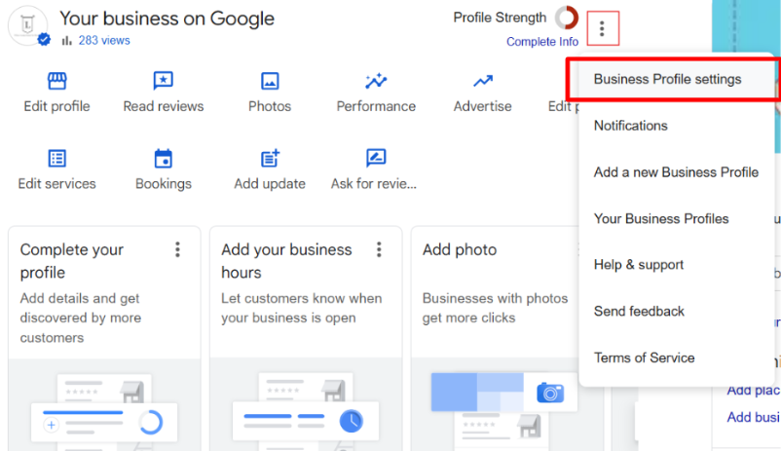This screenshot has height=451, width=781.
Task: Click the business logo avatar
Action: click(28, 25)
